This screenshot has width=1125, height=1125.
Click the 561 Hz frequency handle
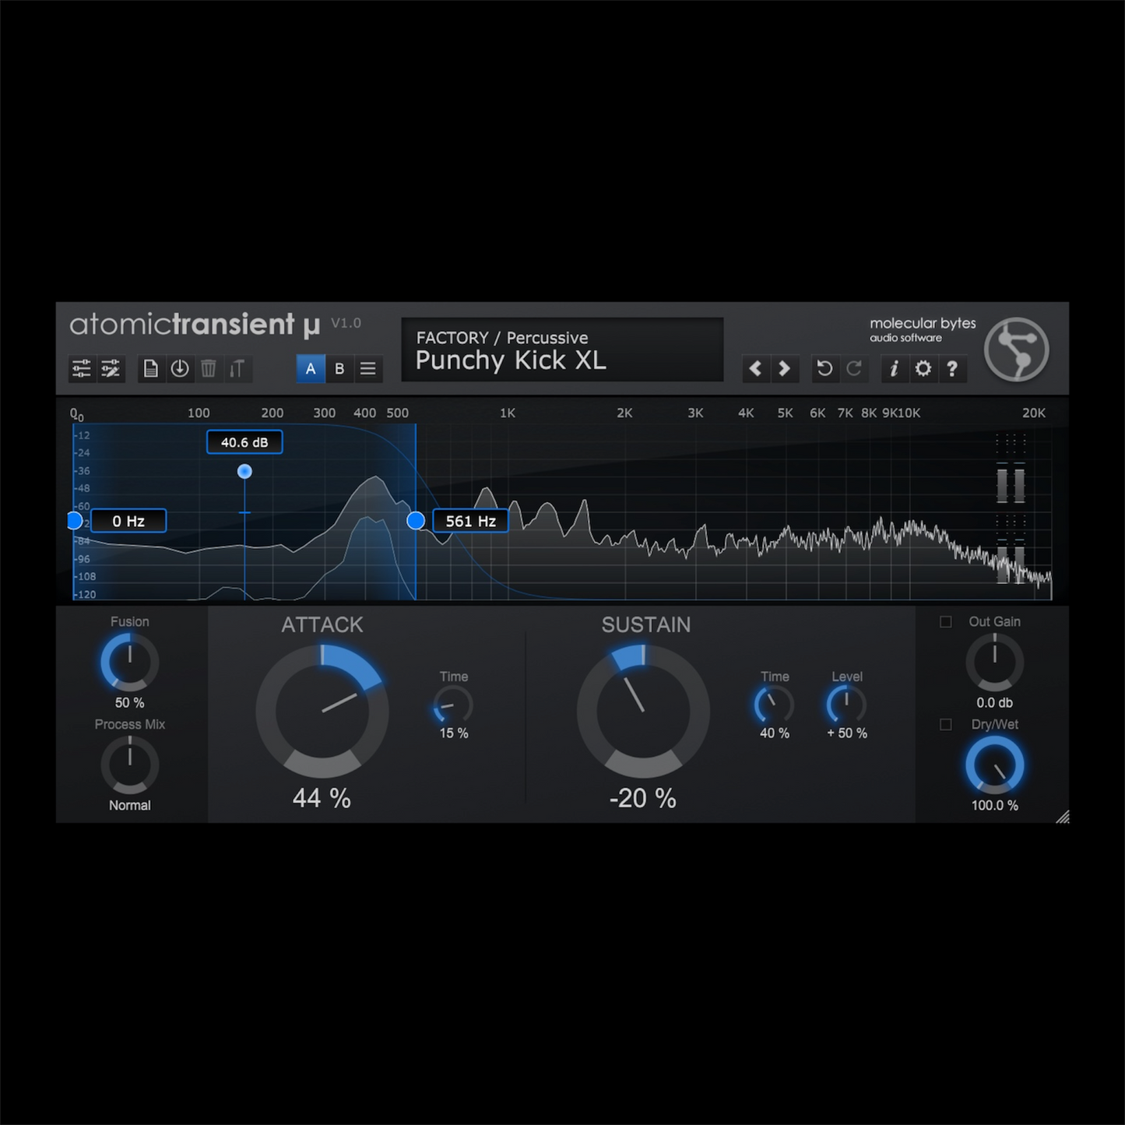416,521
